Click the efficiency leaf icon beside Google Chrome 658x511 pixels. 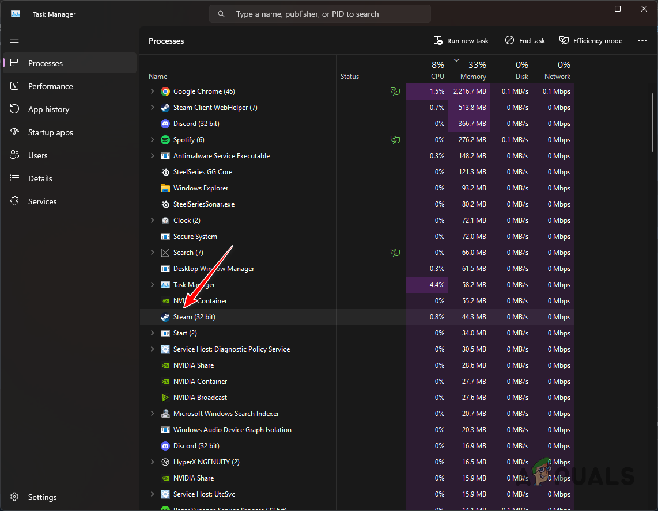[395, 91]
